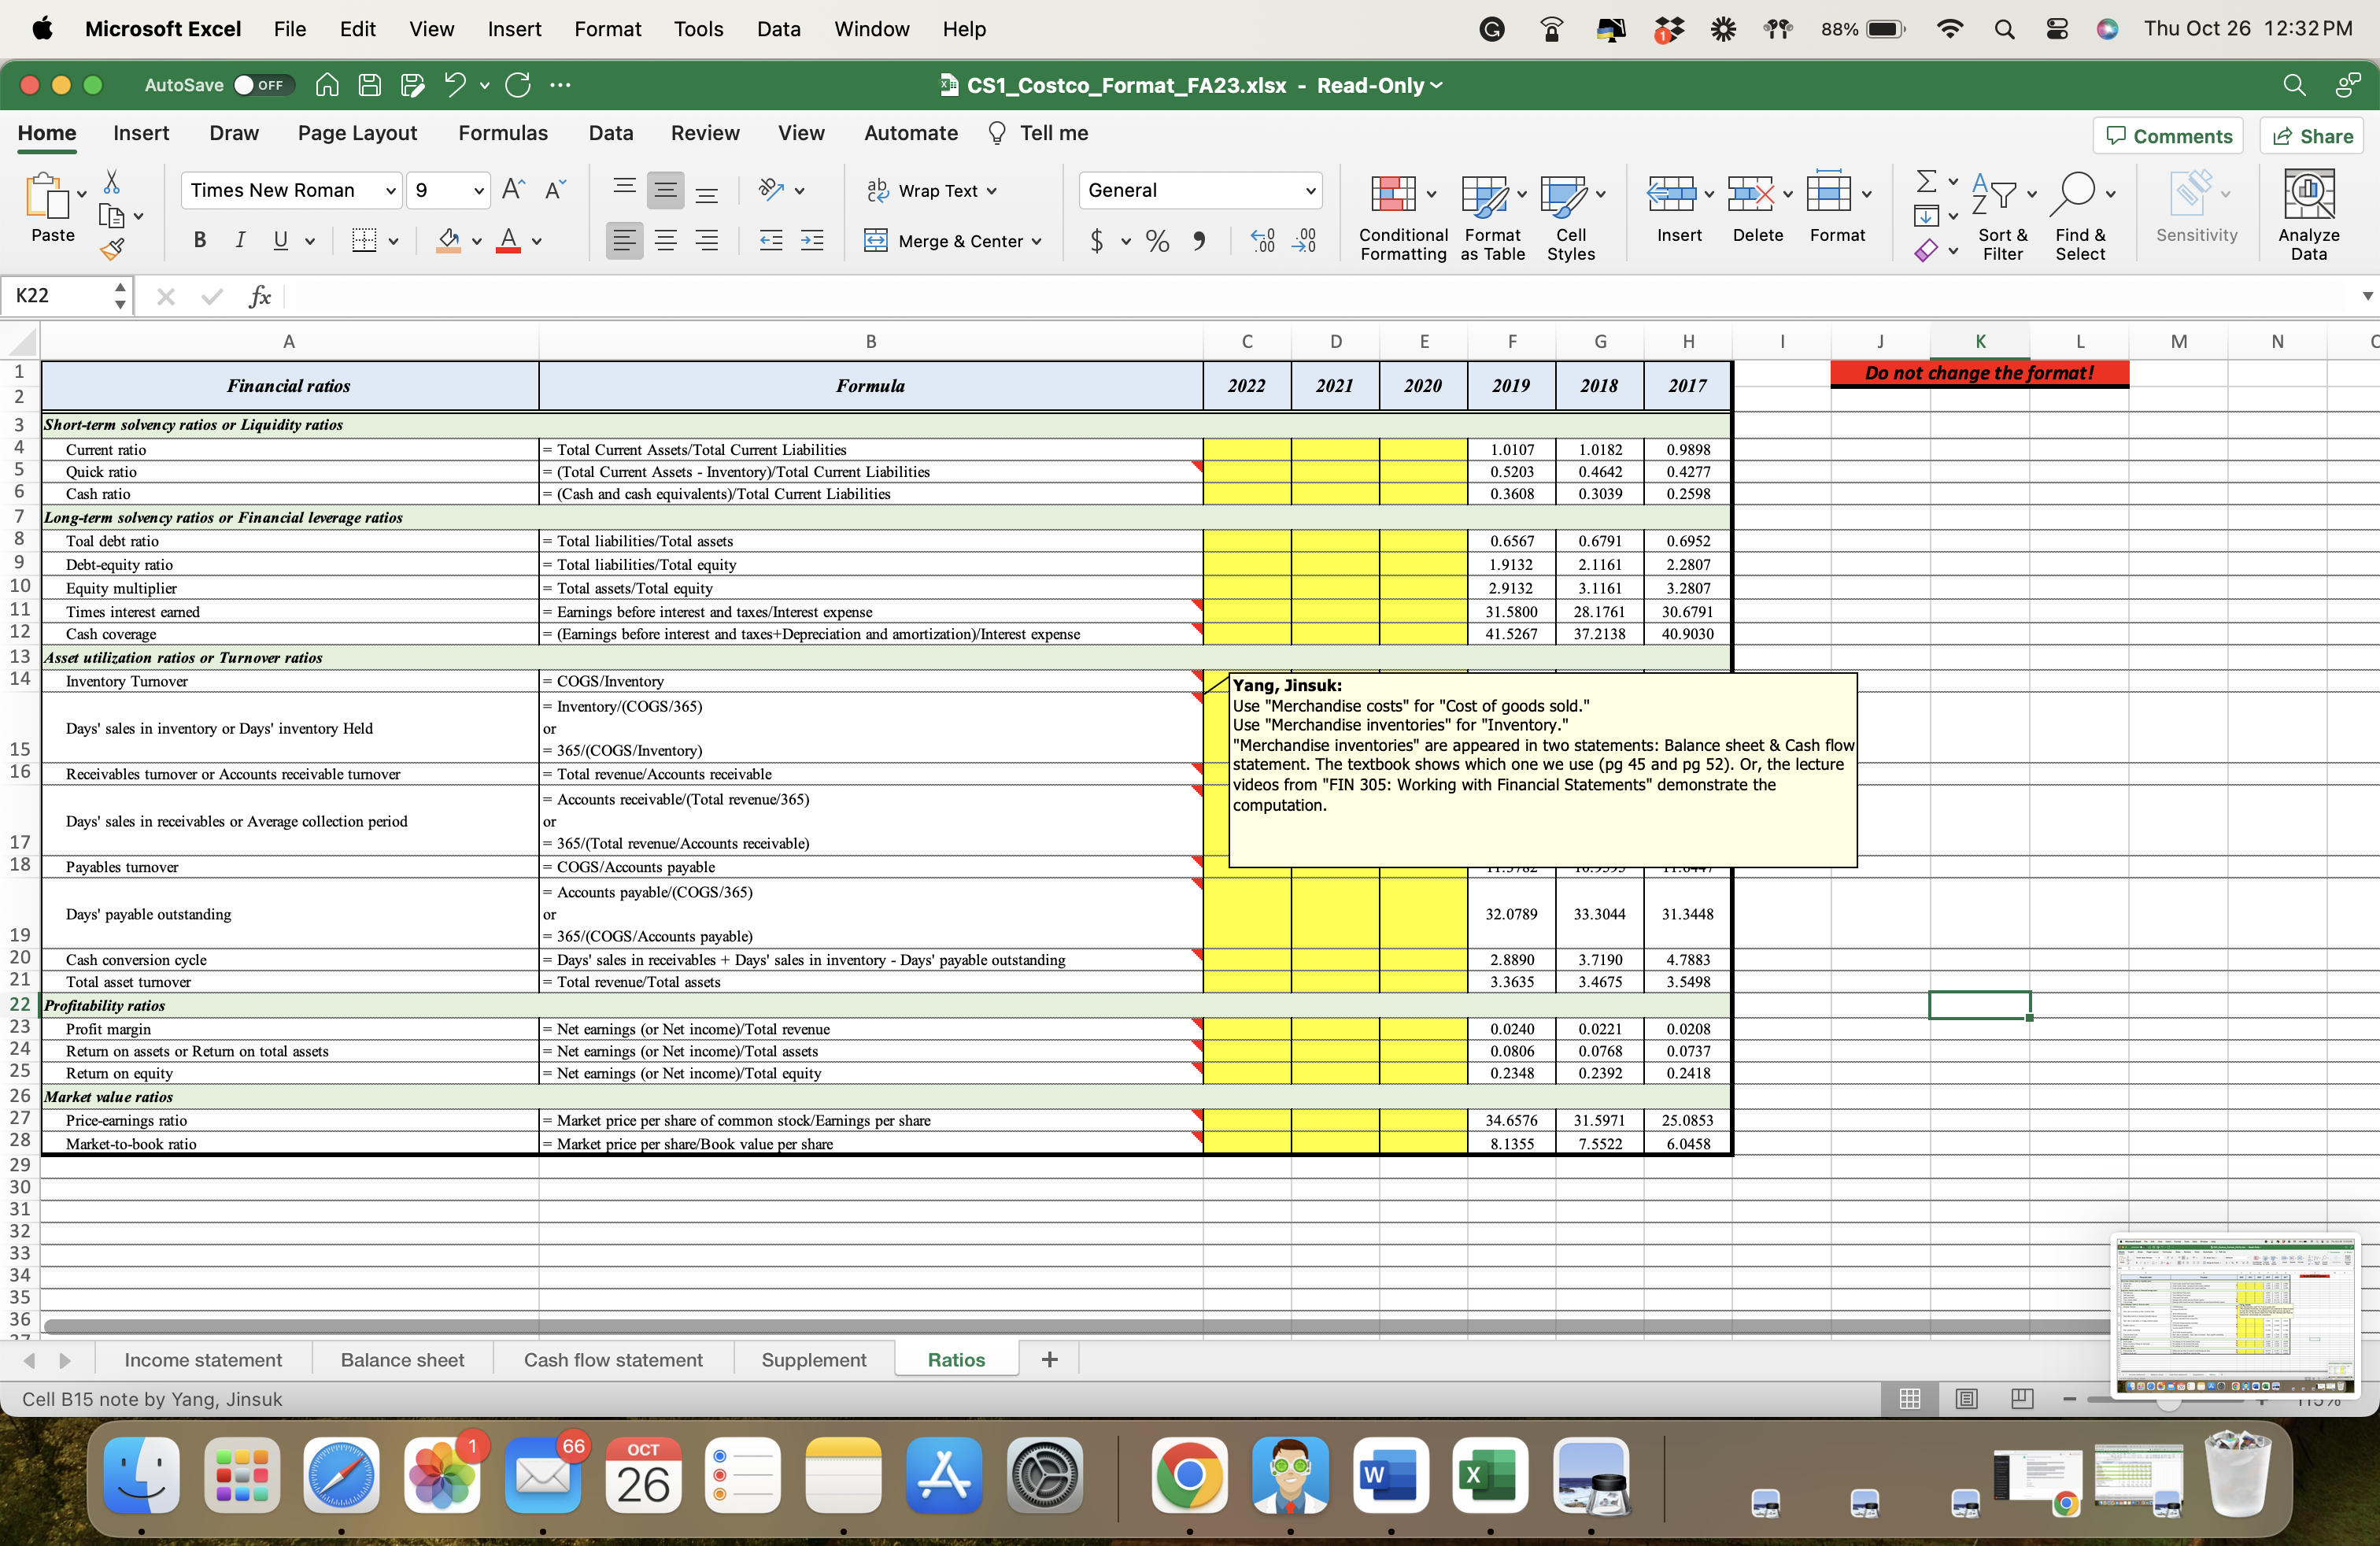Expand the Font Color dropdown arrow
The image size is (2380, 1546).
click(536, 241)
